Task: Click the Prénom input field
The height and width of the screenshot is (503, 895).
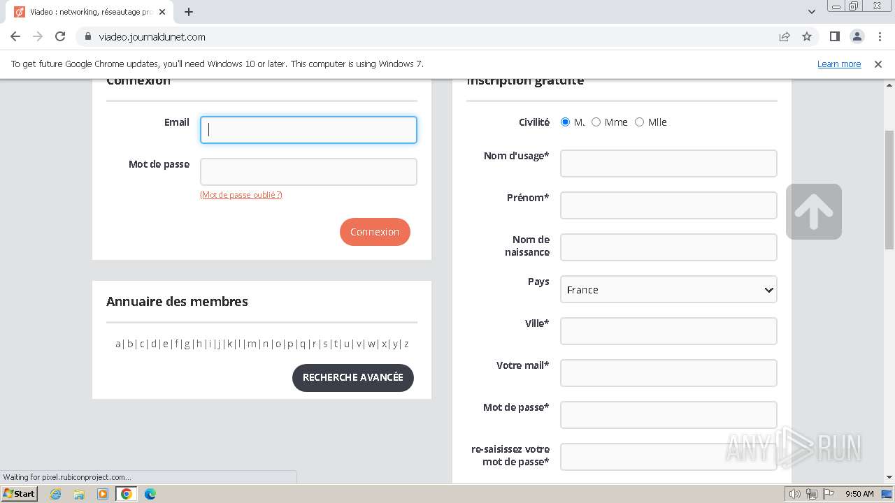Action: [x=668, y=205]
